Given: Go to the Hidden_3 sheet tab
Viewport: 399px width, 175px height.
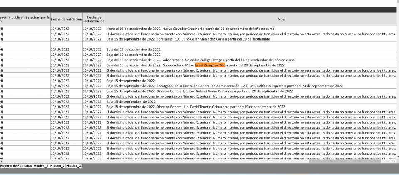Looking at the screenshot, I should coord(74,165).
